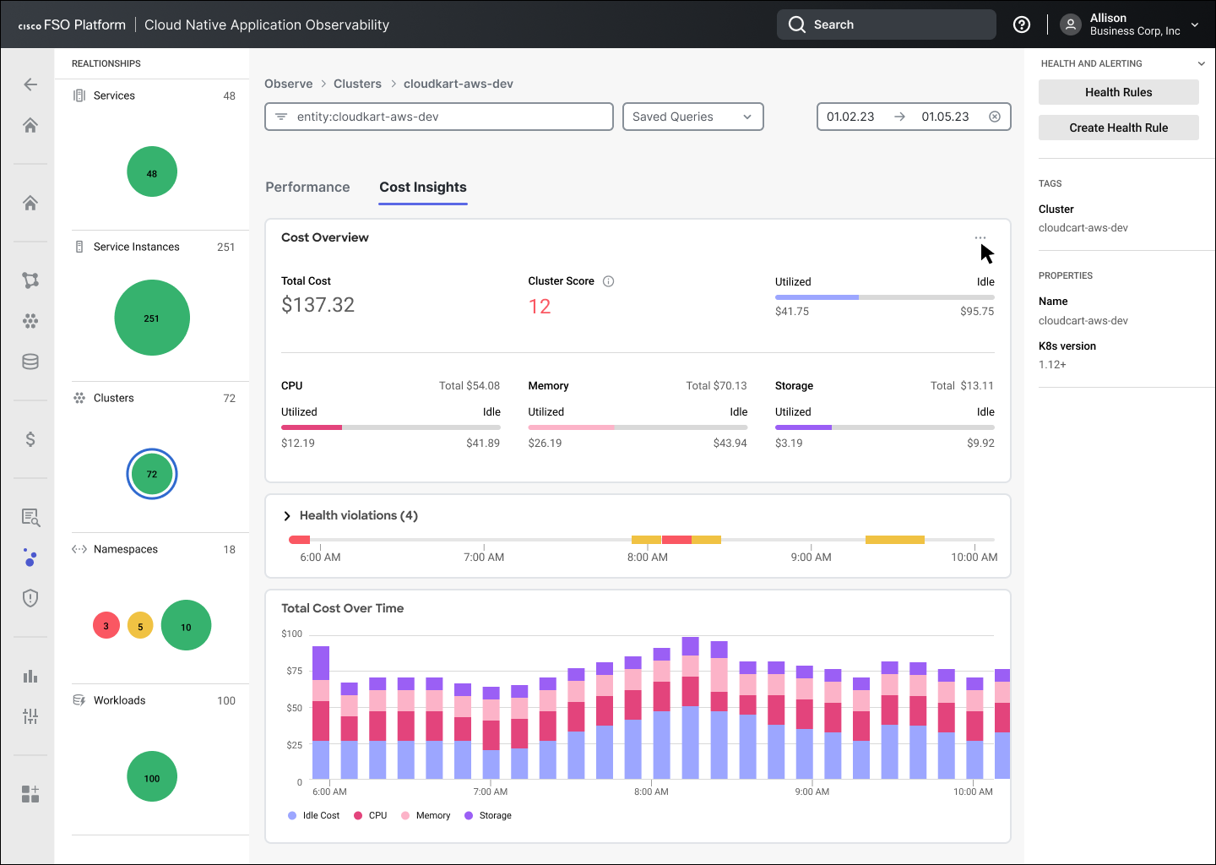Toggle Memory legend item
1216x865 pixels.
426,815
